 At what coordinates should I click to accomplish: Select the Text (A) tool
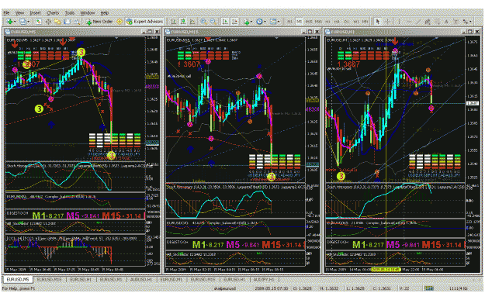tap(446, 22)
